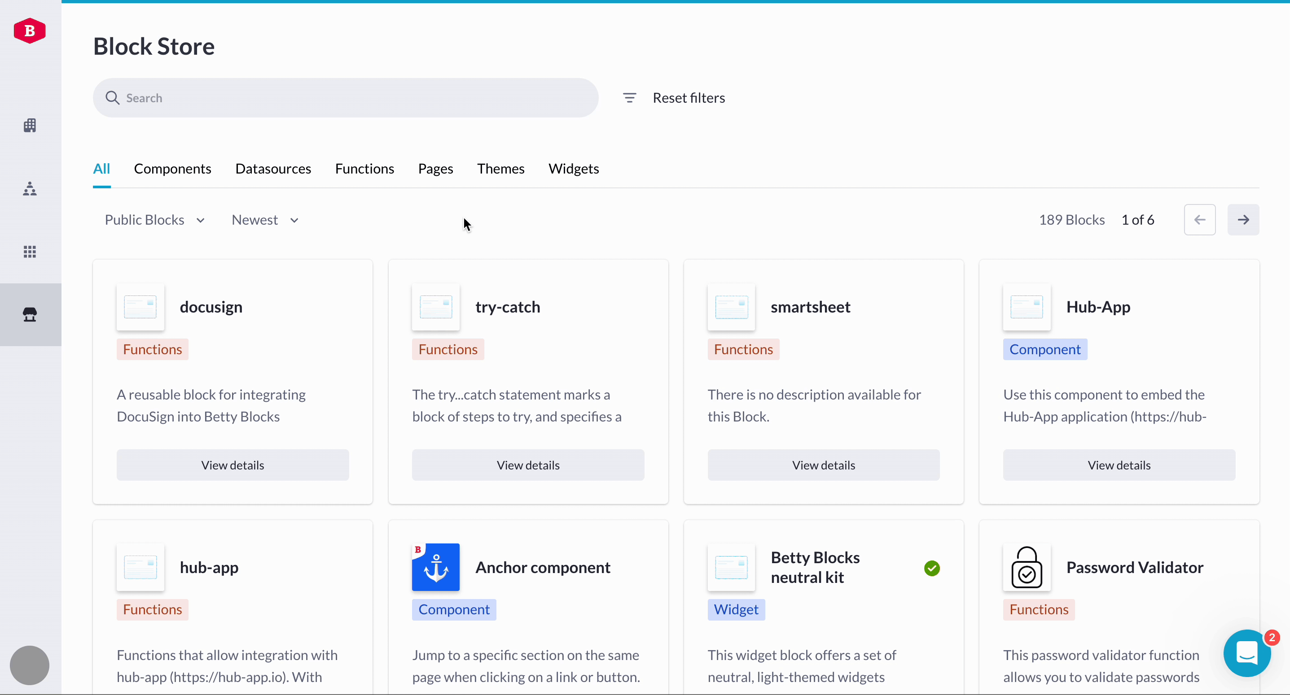Click the Betty Blocks neutral kit title

815,567
